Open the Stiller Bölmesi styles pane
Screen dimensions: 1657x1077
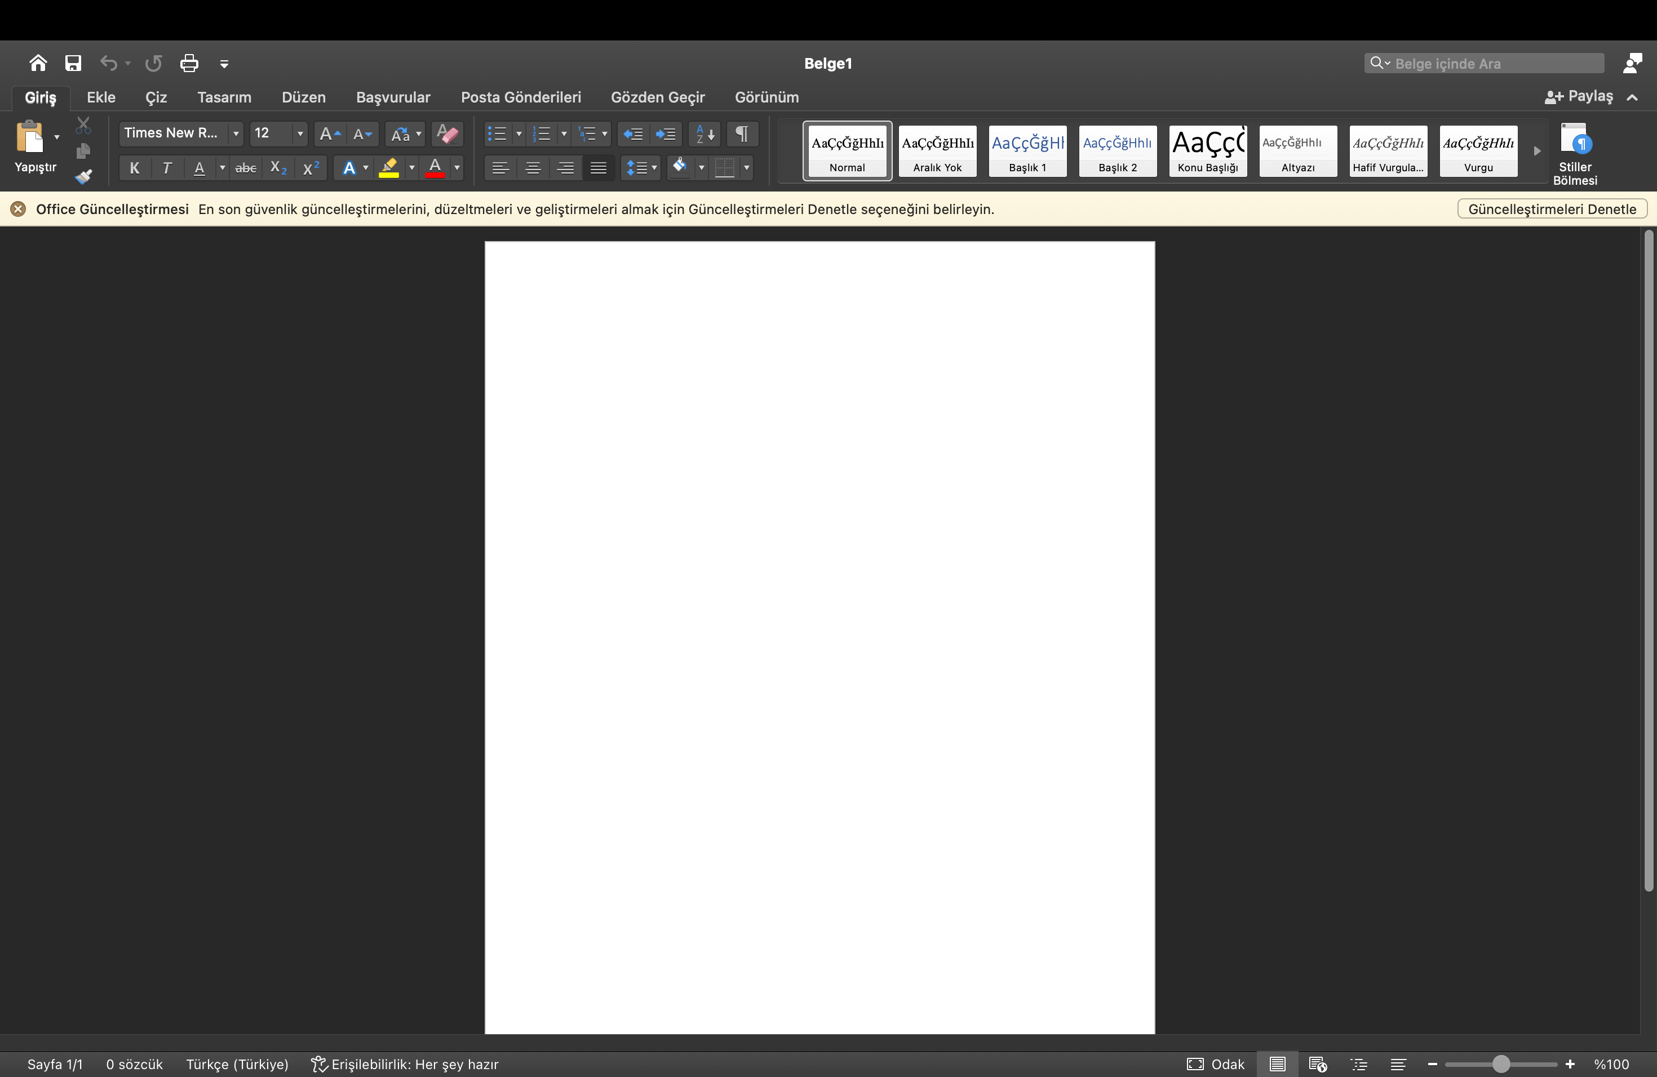[1575, 154]
